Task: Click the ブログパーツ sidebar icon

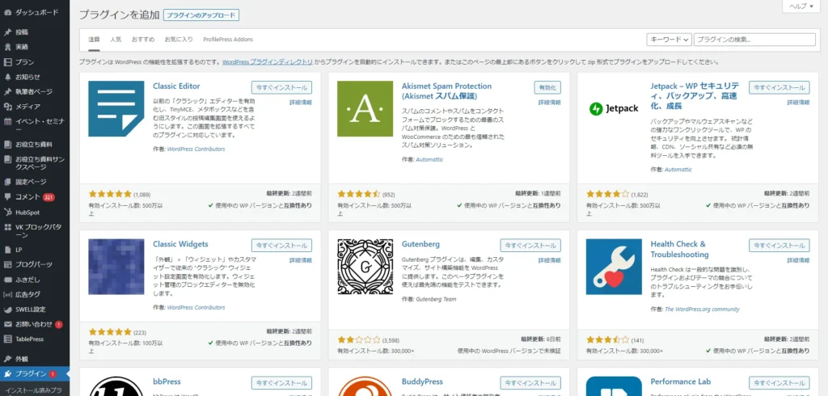Action: [7, 264]
